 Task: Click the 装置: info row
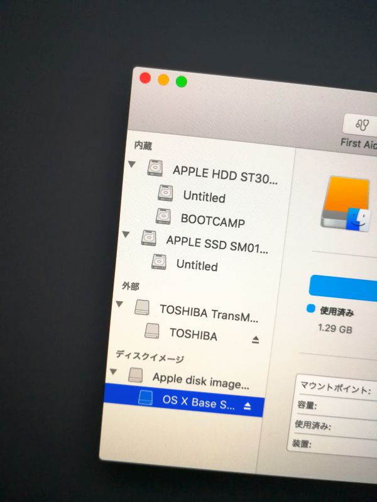pyautogui.click(x=332, y=446)
